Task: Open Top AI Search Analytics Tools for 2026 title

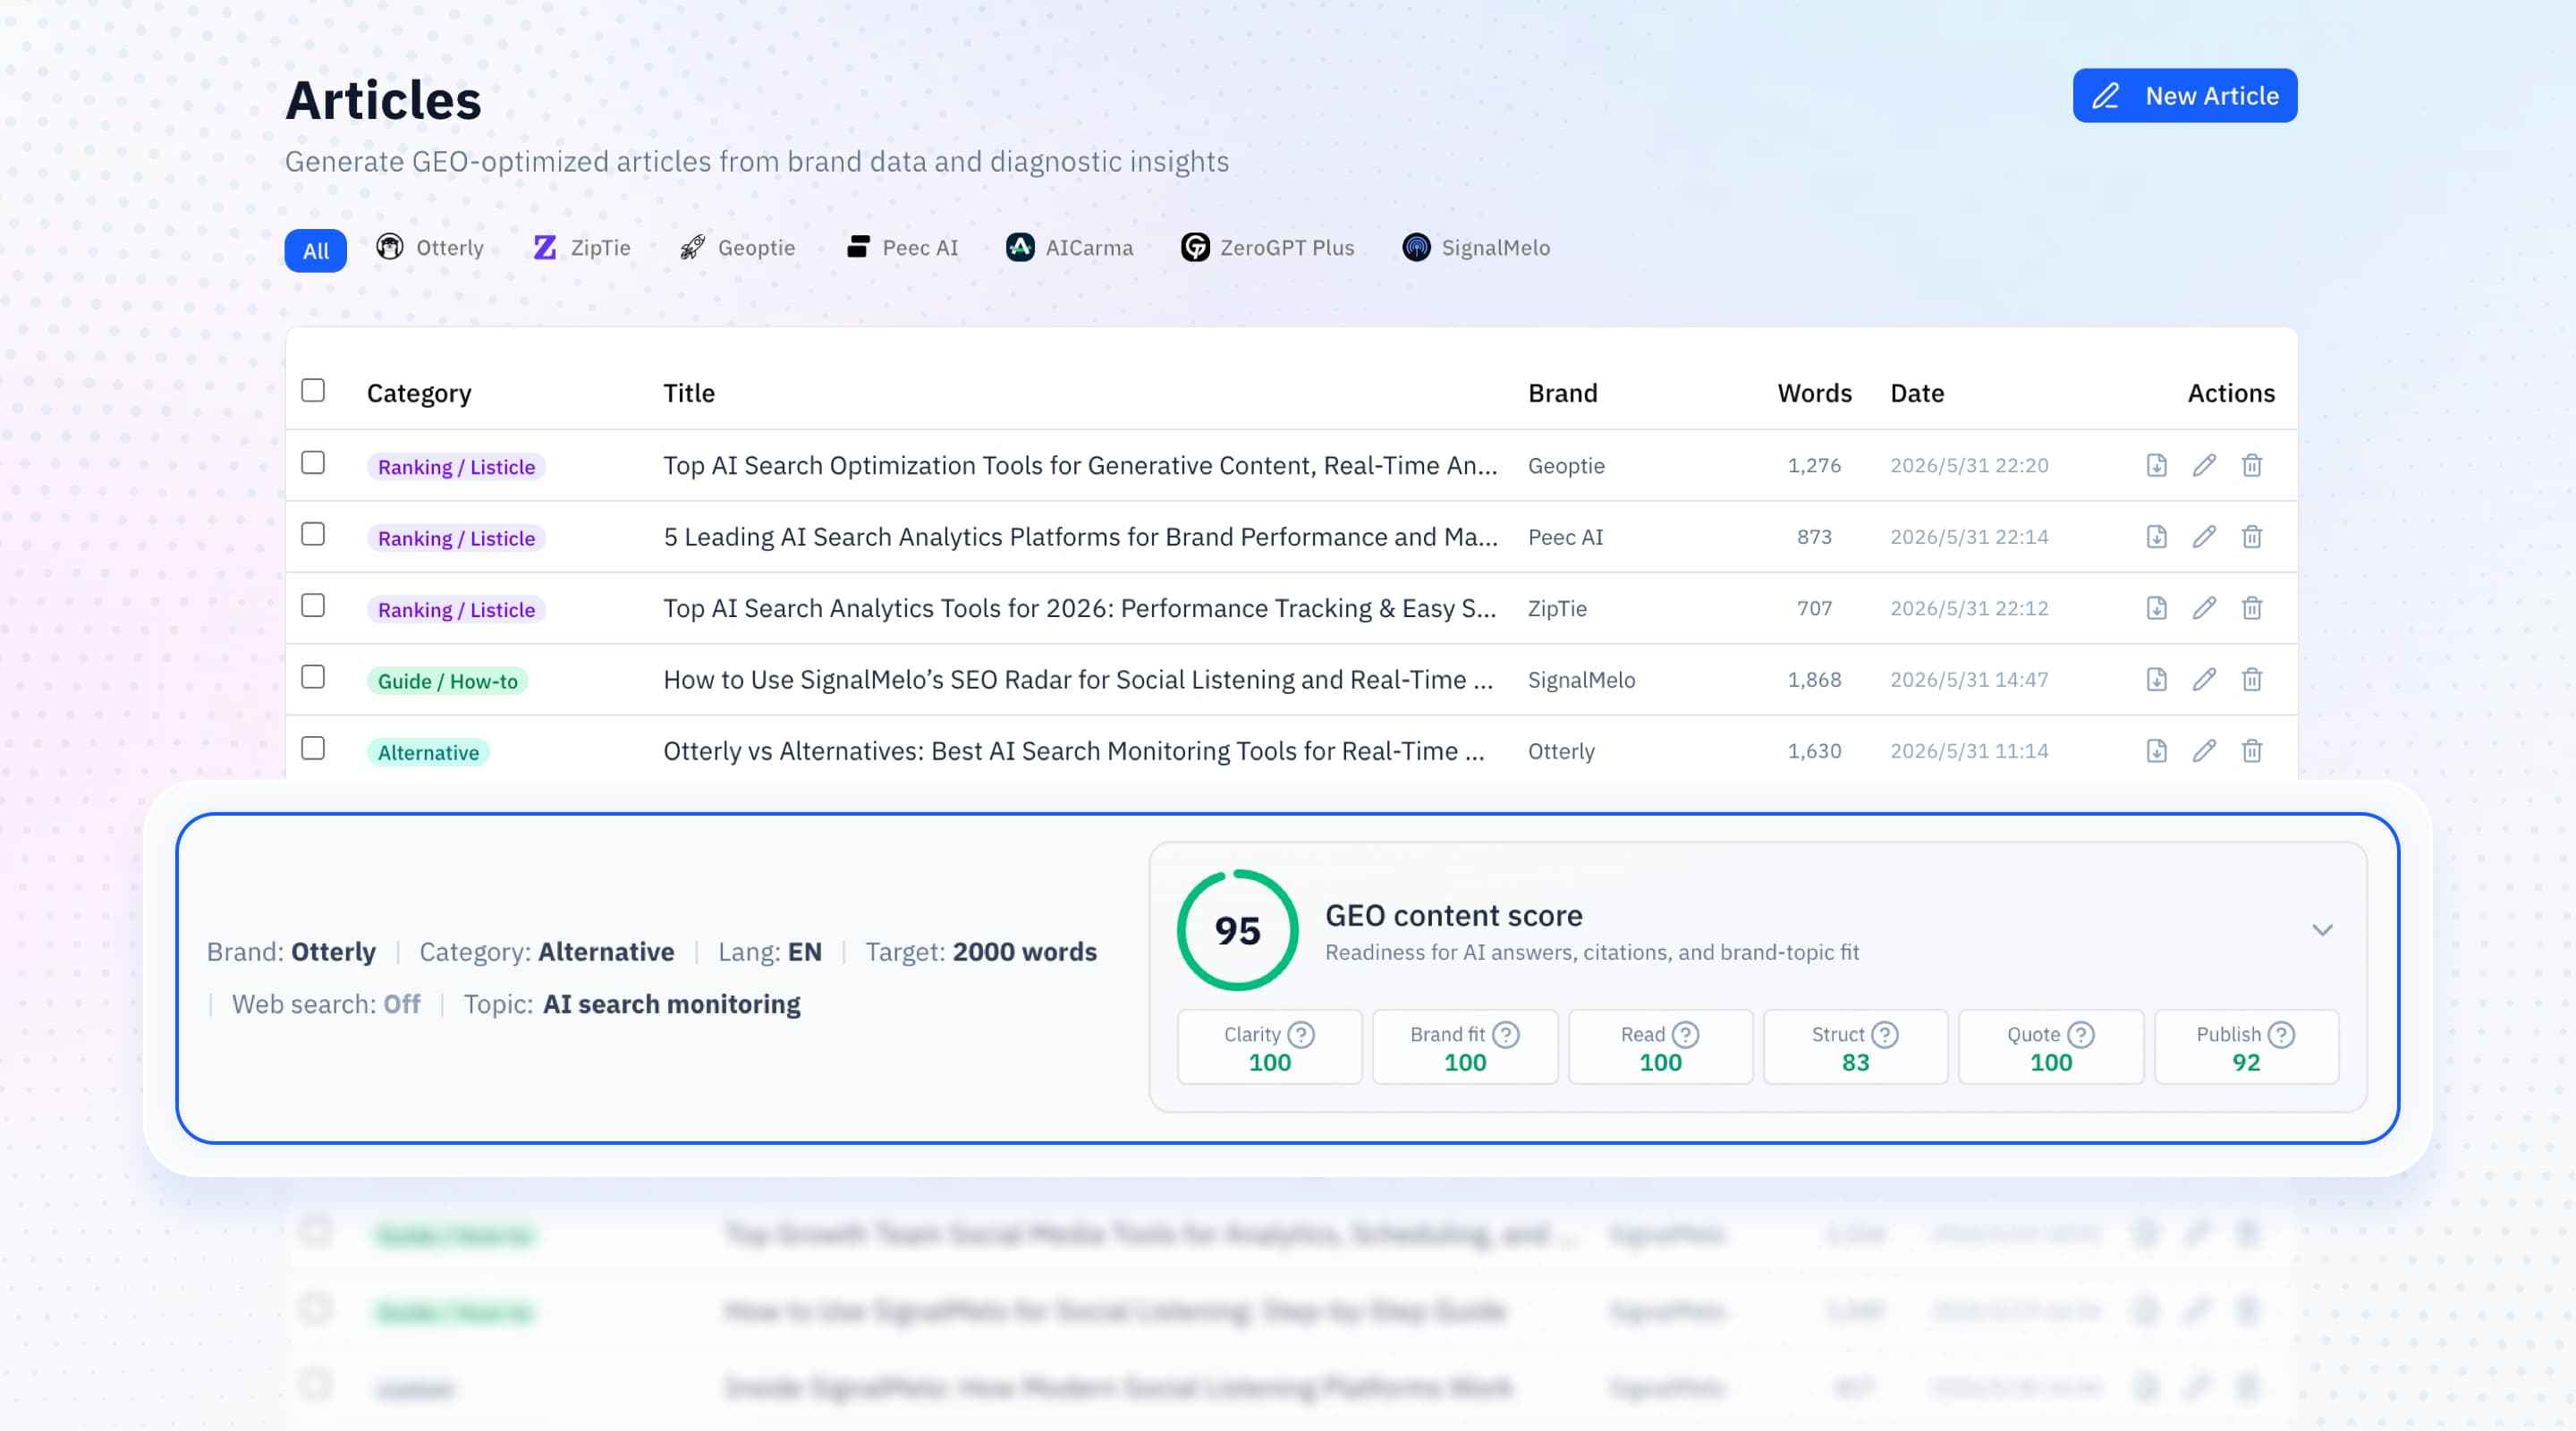Action: [1079, 608]
